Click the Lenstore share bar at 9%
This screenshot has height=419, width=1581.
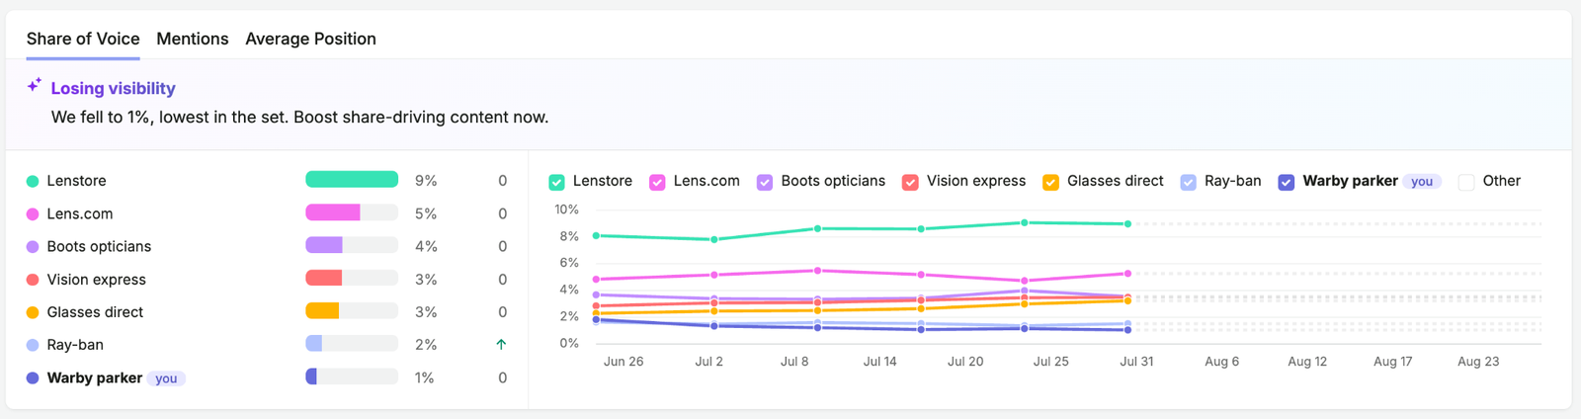tap(352, 180)
